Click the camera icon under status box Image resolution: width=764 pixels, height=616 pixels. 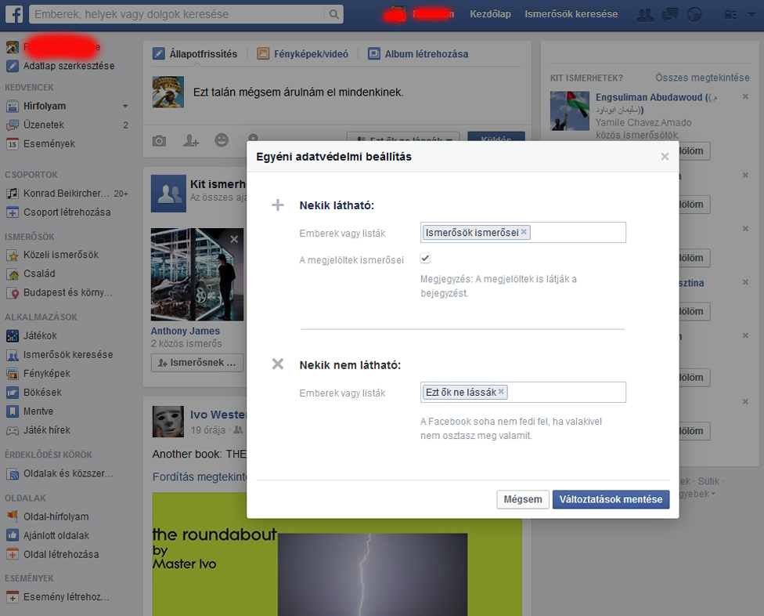click(x=159, y=140)
